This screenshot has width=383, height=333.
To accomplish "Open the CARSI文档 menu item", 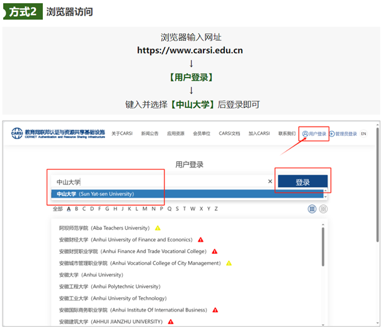I will (x=229, y=133).
